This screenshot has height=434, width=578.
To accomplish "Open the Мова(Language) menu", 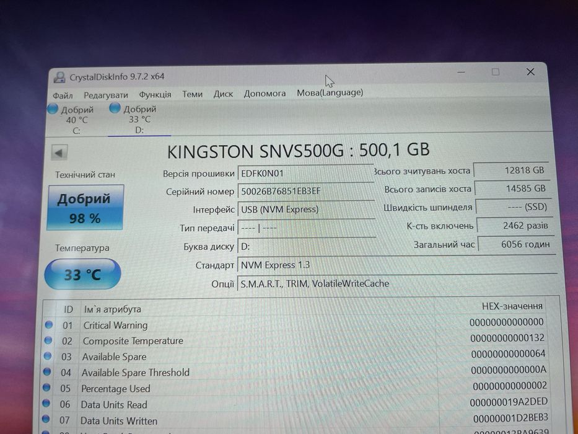I will (x=330, y=92).
